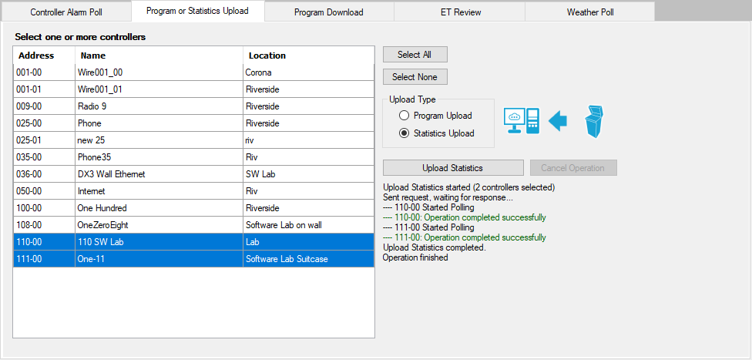Click the blue left arrow icon
Viewport: 752px width, 360px height.
click(557, 121)
